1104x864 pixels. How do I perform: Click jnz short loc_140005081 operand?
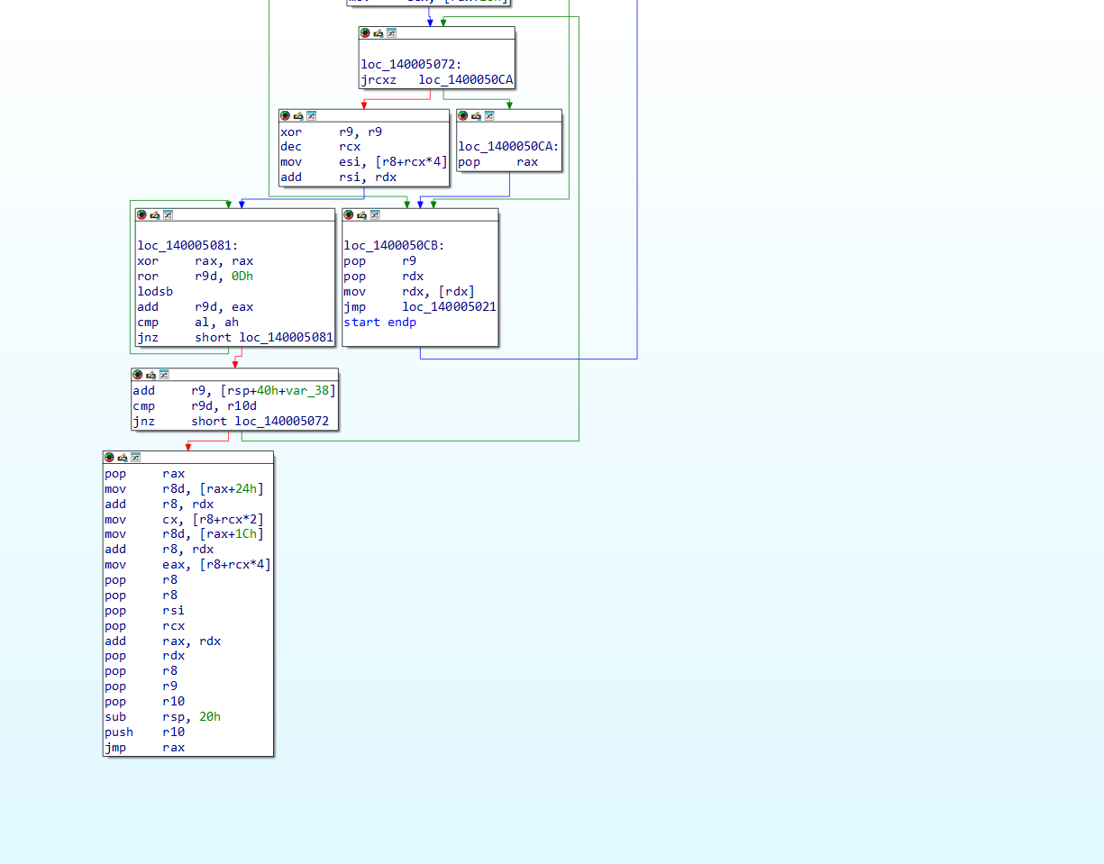click(286, 338)
